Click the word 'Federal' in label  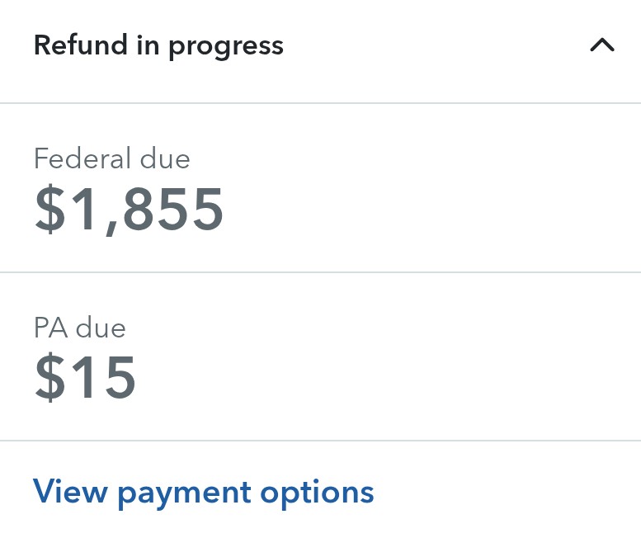coord(82,158)
